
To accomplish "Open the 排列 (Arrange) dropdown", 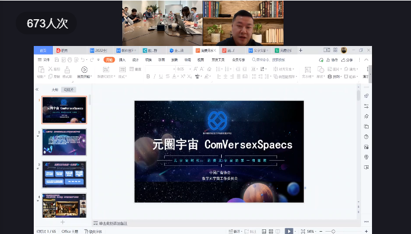I will click(x=335, y=76).
